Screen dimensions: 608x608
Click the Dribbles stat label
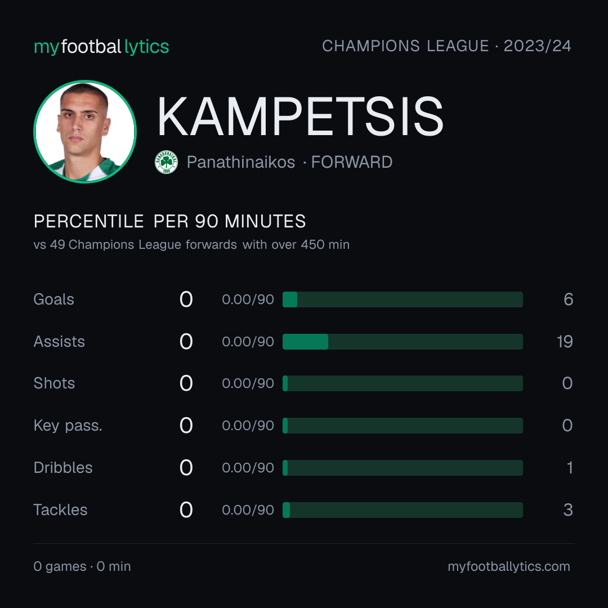(63, 468)
